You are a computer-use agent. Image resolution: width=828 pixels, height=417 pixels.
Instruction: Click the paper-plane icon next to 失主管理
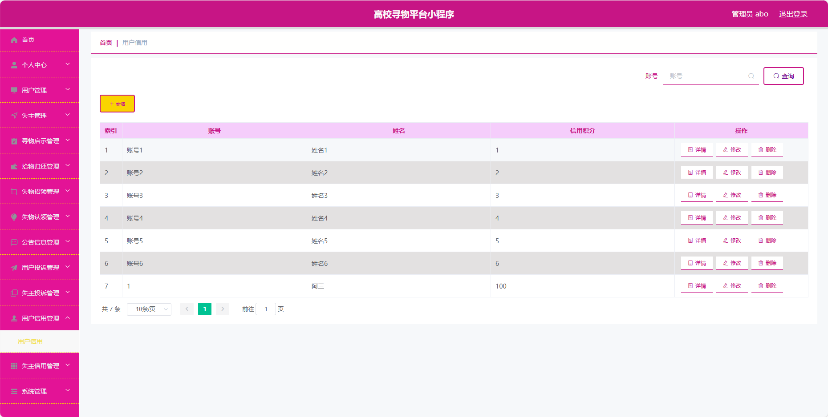14,116
